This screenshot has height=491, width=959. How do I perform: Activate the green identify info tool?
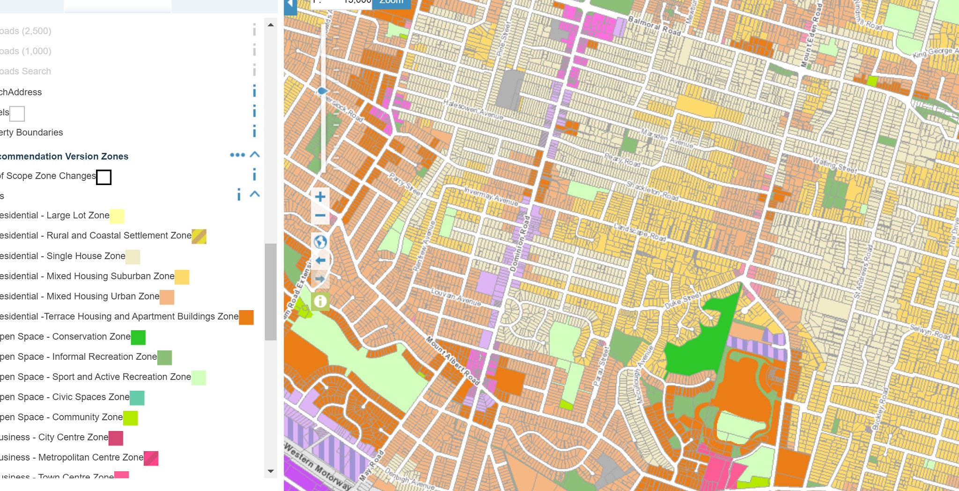(x=320, y=301)
